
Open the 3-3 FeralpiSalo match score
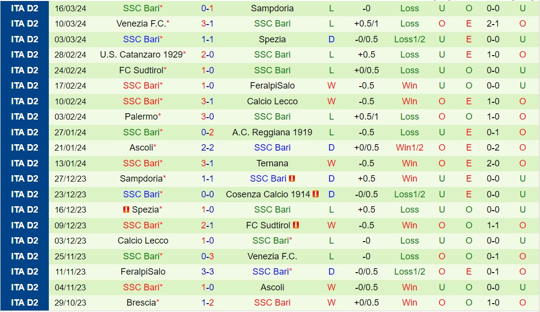tap(207, 272)
